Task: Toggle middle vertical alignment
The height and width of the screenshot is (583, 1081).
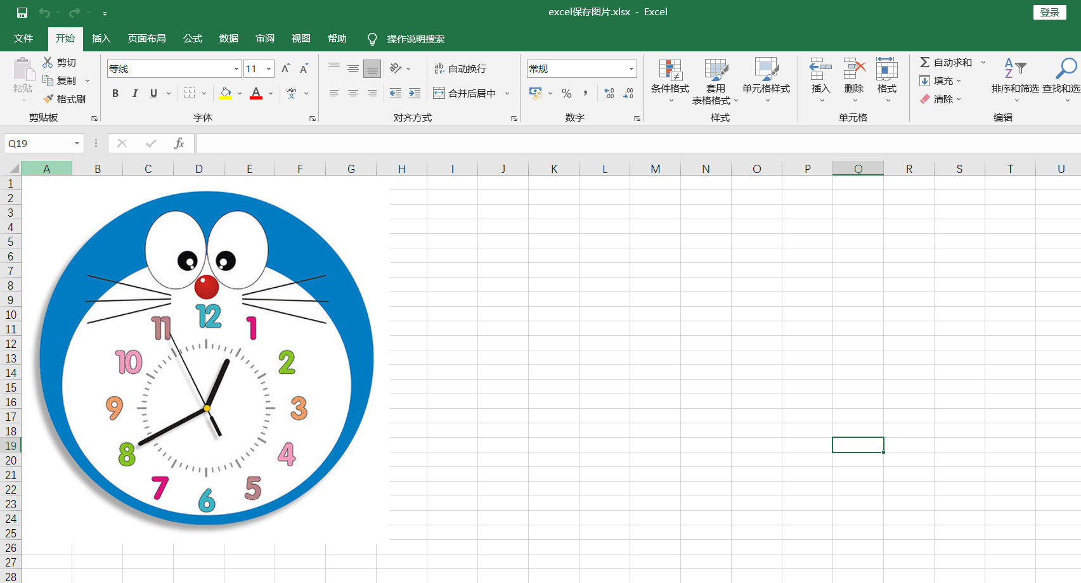Action: point(353,68)
